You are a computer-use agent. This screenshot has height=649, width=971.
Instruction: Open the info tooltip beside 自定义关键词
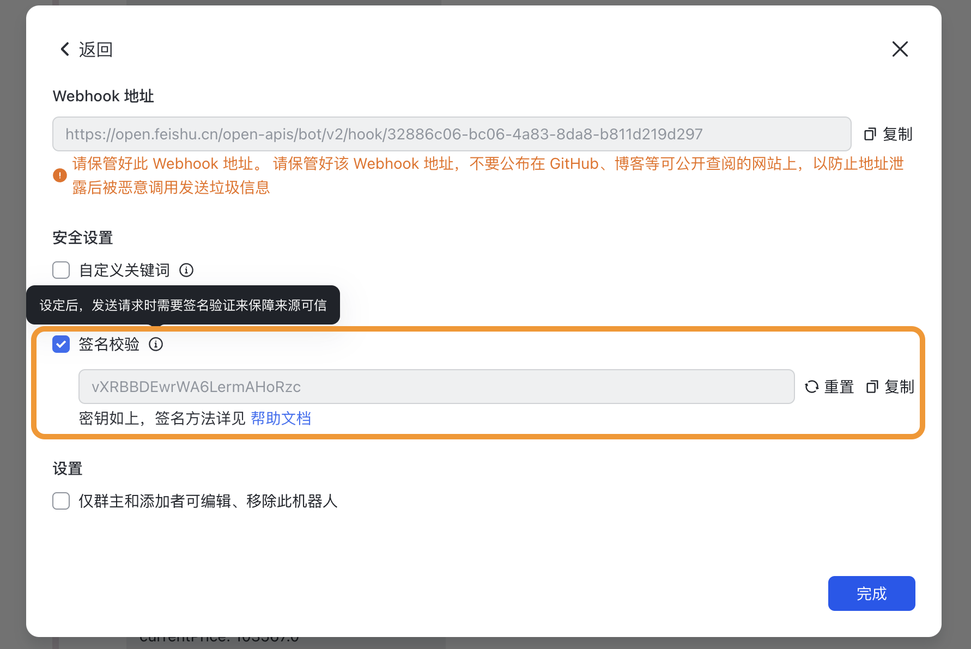pyautogui.click(x=186, y=270)
